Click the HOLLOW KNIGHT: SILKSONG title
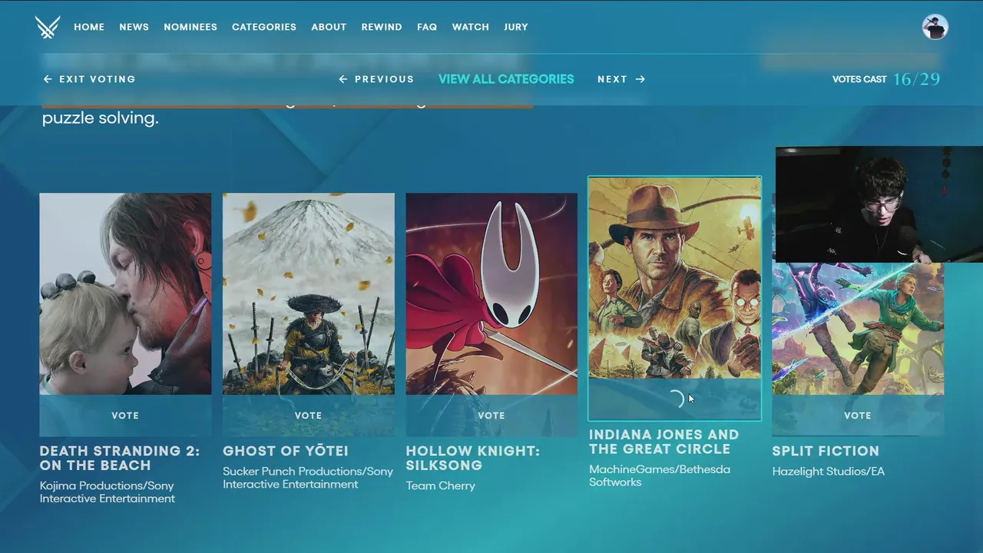This screenshot has width=983, height=553. pos(473,459)
